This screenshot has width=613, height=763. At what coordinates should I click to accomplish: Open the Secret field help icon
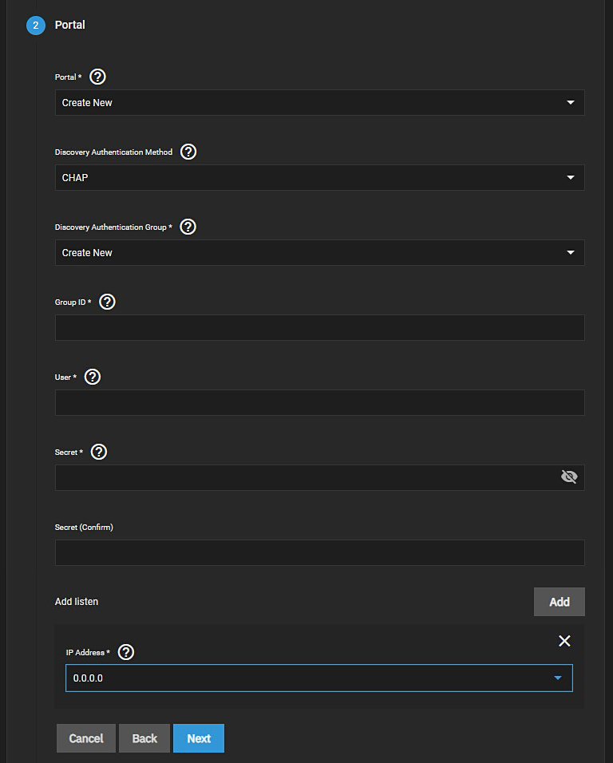(x=99, y=452)
